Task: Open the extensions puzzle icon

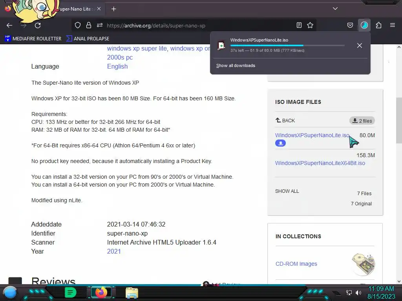Action: click(x=379, y=25)
